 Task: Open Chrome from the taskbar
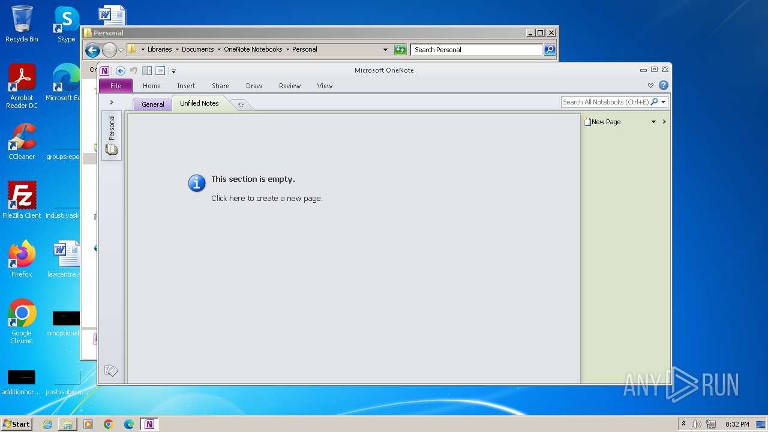point(109,424)
